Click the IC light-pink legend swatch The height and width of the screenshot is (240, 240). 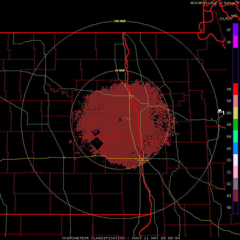pyautogui.click(x=235, y=172)
